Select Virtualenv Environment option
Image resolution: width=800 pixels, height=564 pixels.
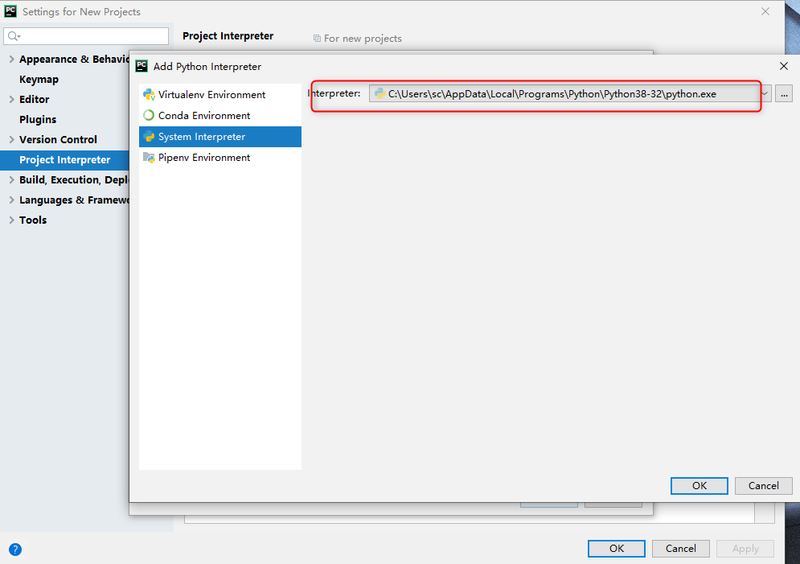[219, 94]
